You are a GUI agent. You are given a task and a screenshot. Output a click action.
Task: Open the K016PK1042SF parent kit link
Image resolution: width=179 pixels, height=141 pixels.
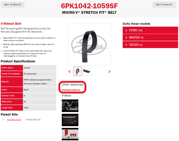pos(14,120)
